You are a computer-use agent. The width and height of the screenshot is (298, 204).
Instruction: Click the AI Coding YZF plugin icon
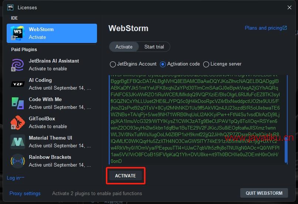17,84
